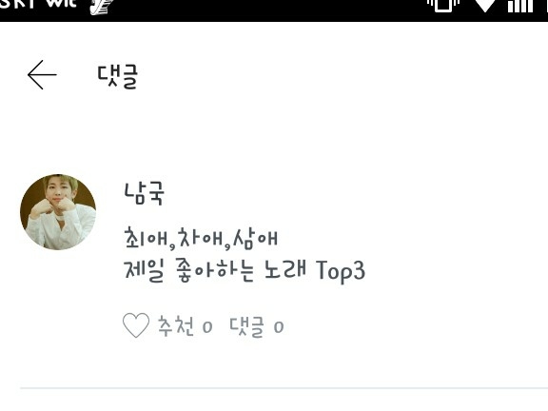548x411 pixels.
Task: Select the comment line 최애,차애,삼애
Action: pyautogui.click(x=201, y=239)
